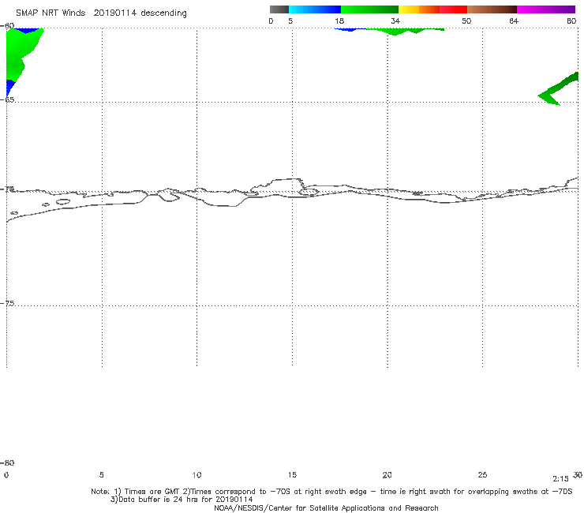Click the color bar label '50'
This screenshot has height=513, width=584.
click(466, 21)
